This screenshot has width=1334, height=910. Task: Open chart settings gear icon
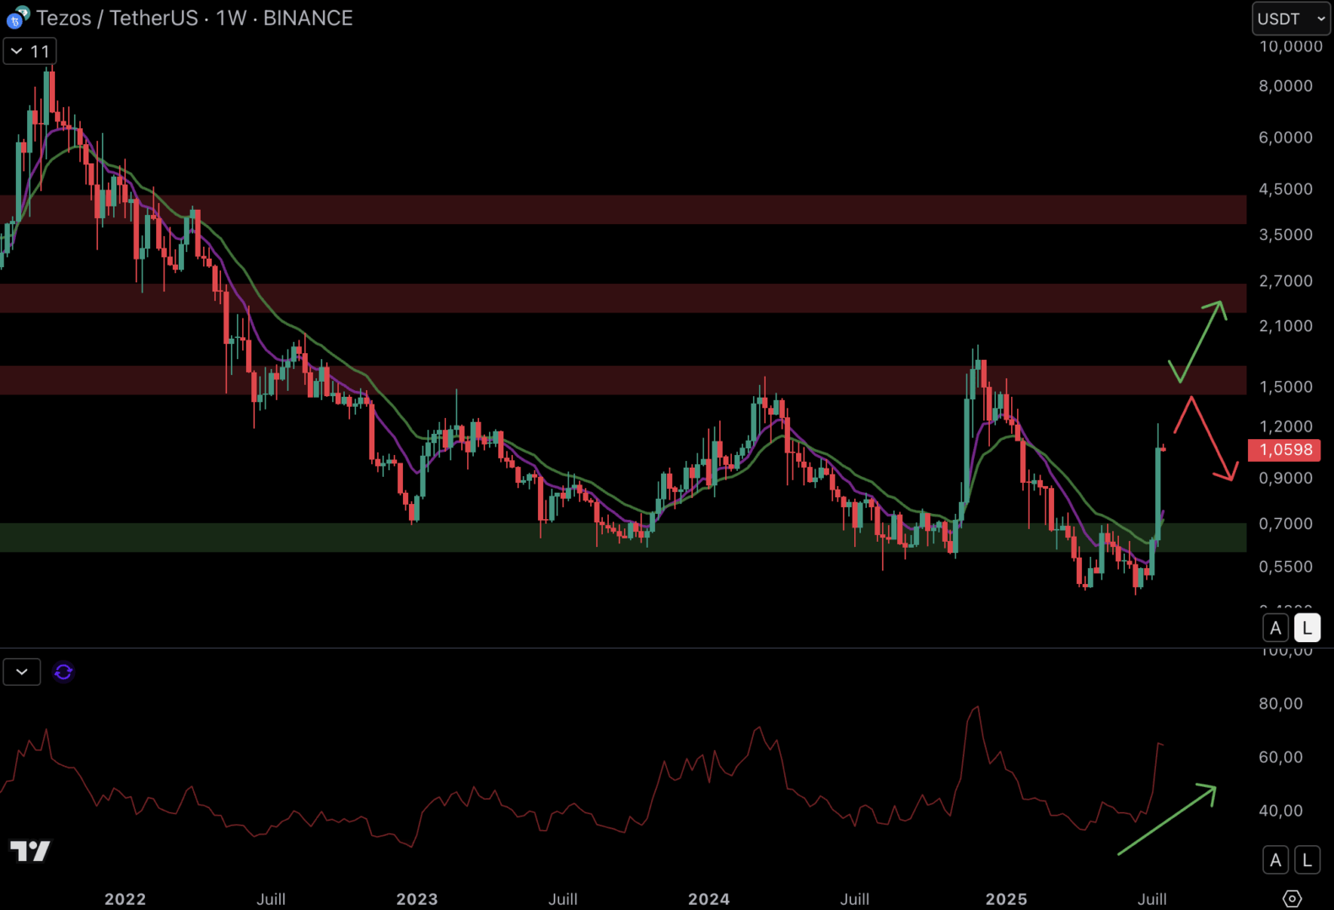pyautogui.click(x=1292, y=898)
